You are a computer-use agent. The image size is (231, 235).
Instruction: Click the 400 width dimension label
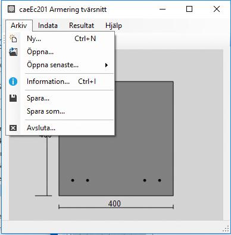coord(114,203)
